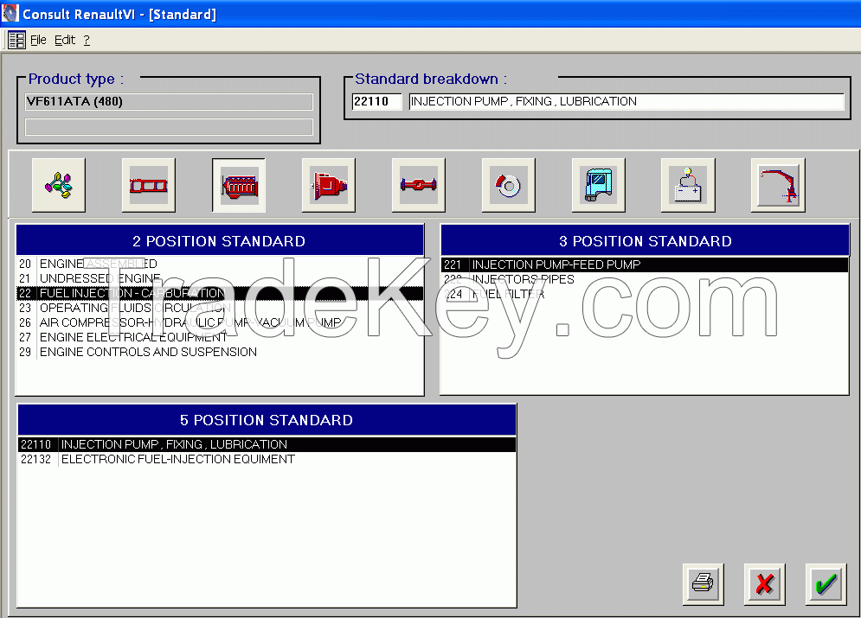Open the gearbox category icon
861x618 pixels.
click(x=329, y=185)
